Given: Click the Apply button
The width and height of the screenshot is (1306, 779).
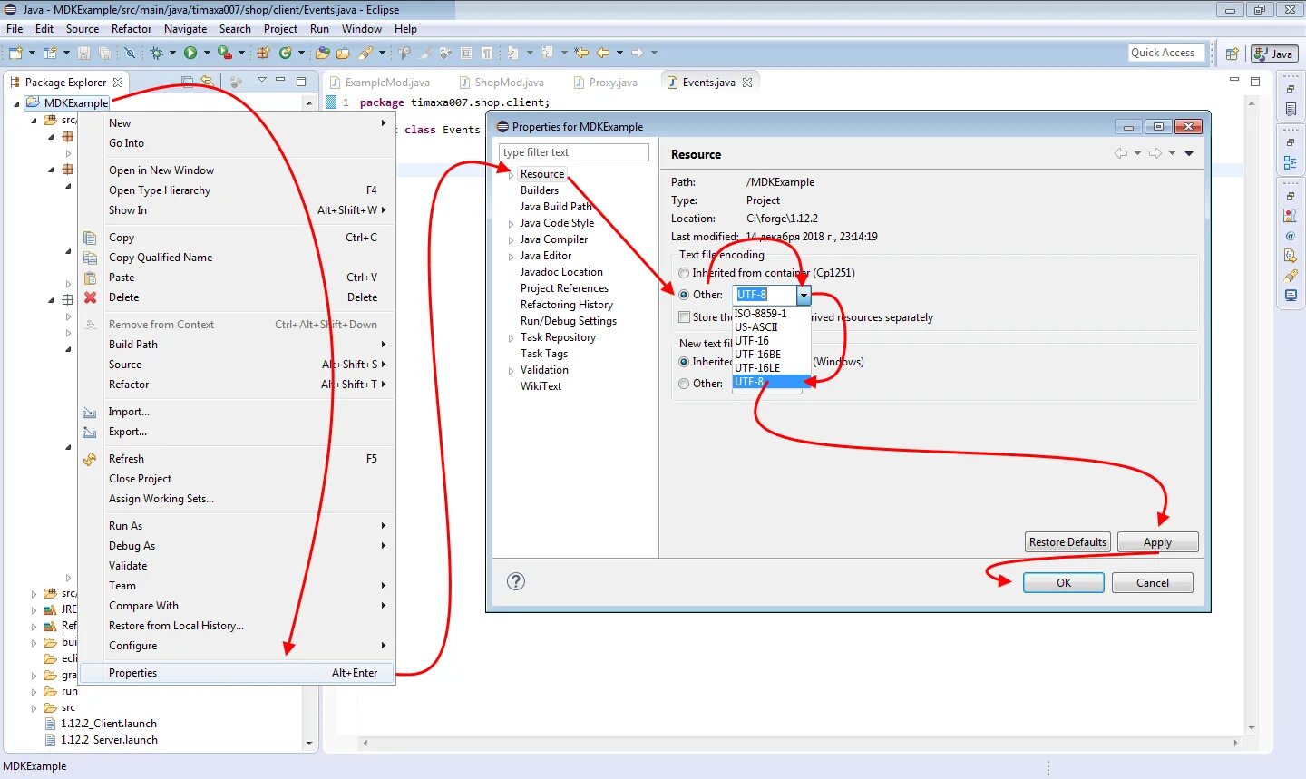Looking at the screenshot, I should (x=1158, y=542).
